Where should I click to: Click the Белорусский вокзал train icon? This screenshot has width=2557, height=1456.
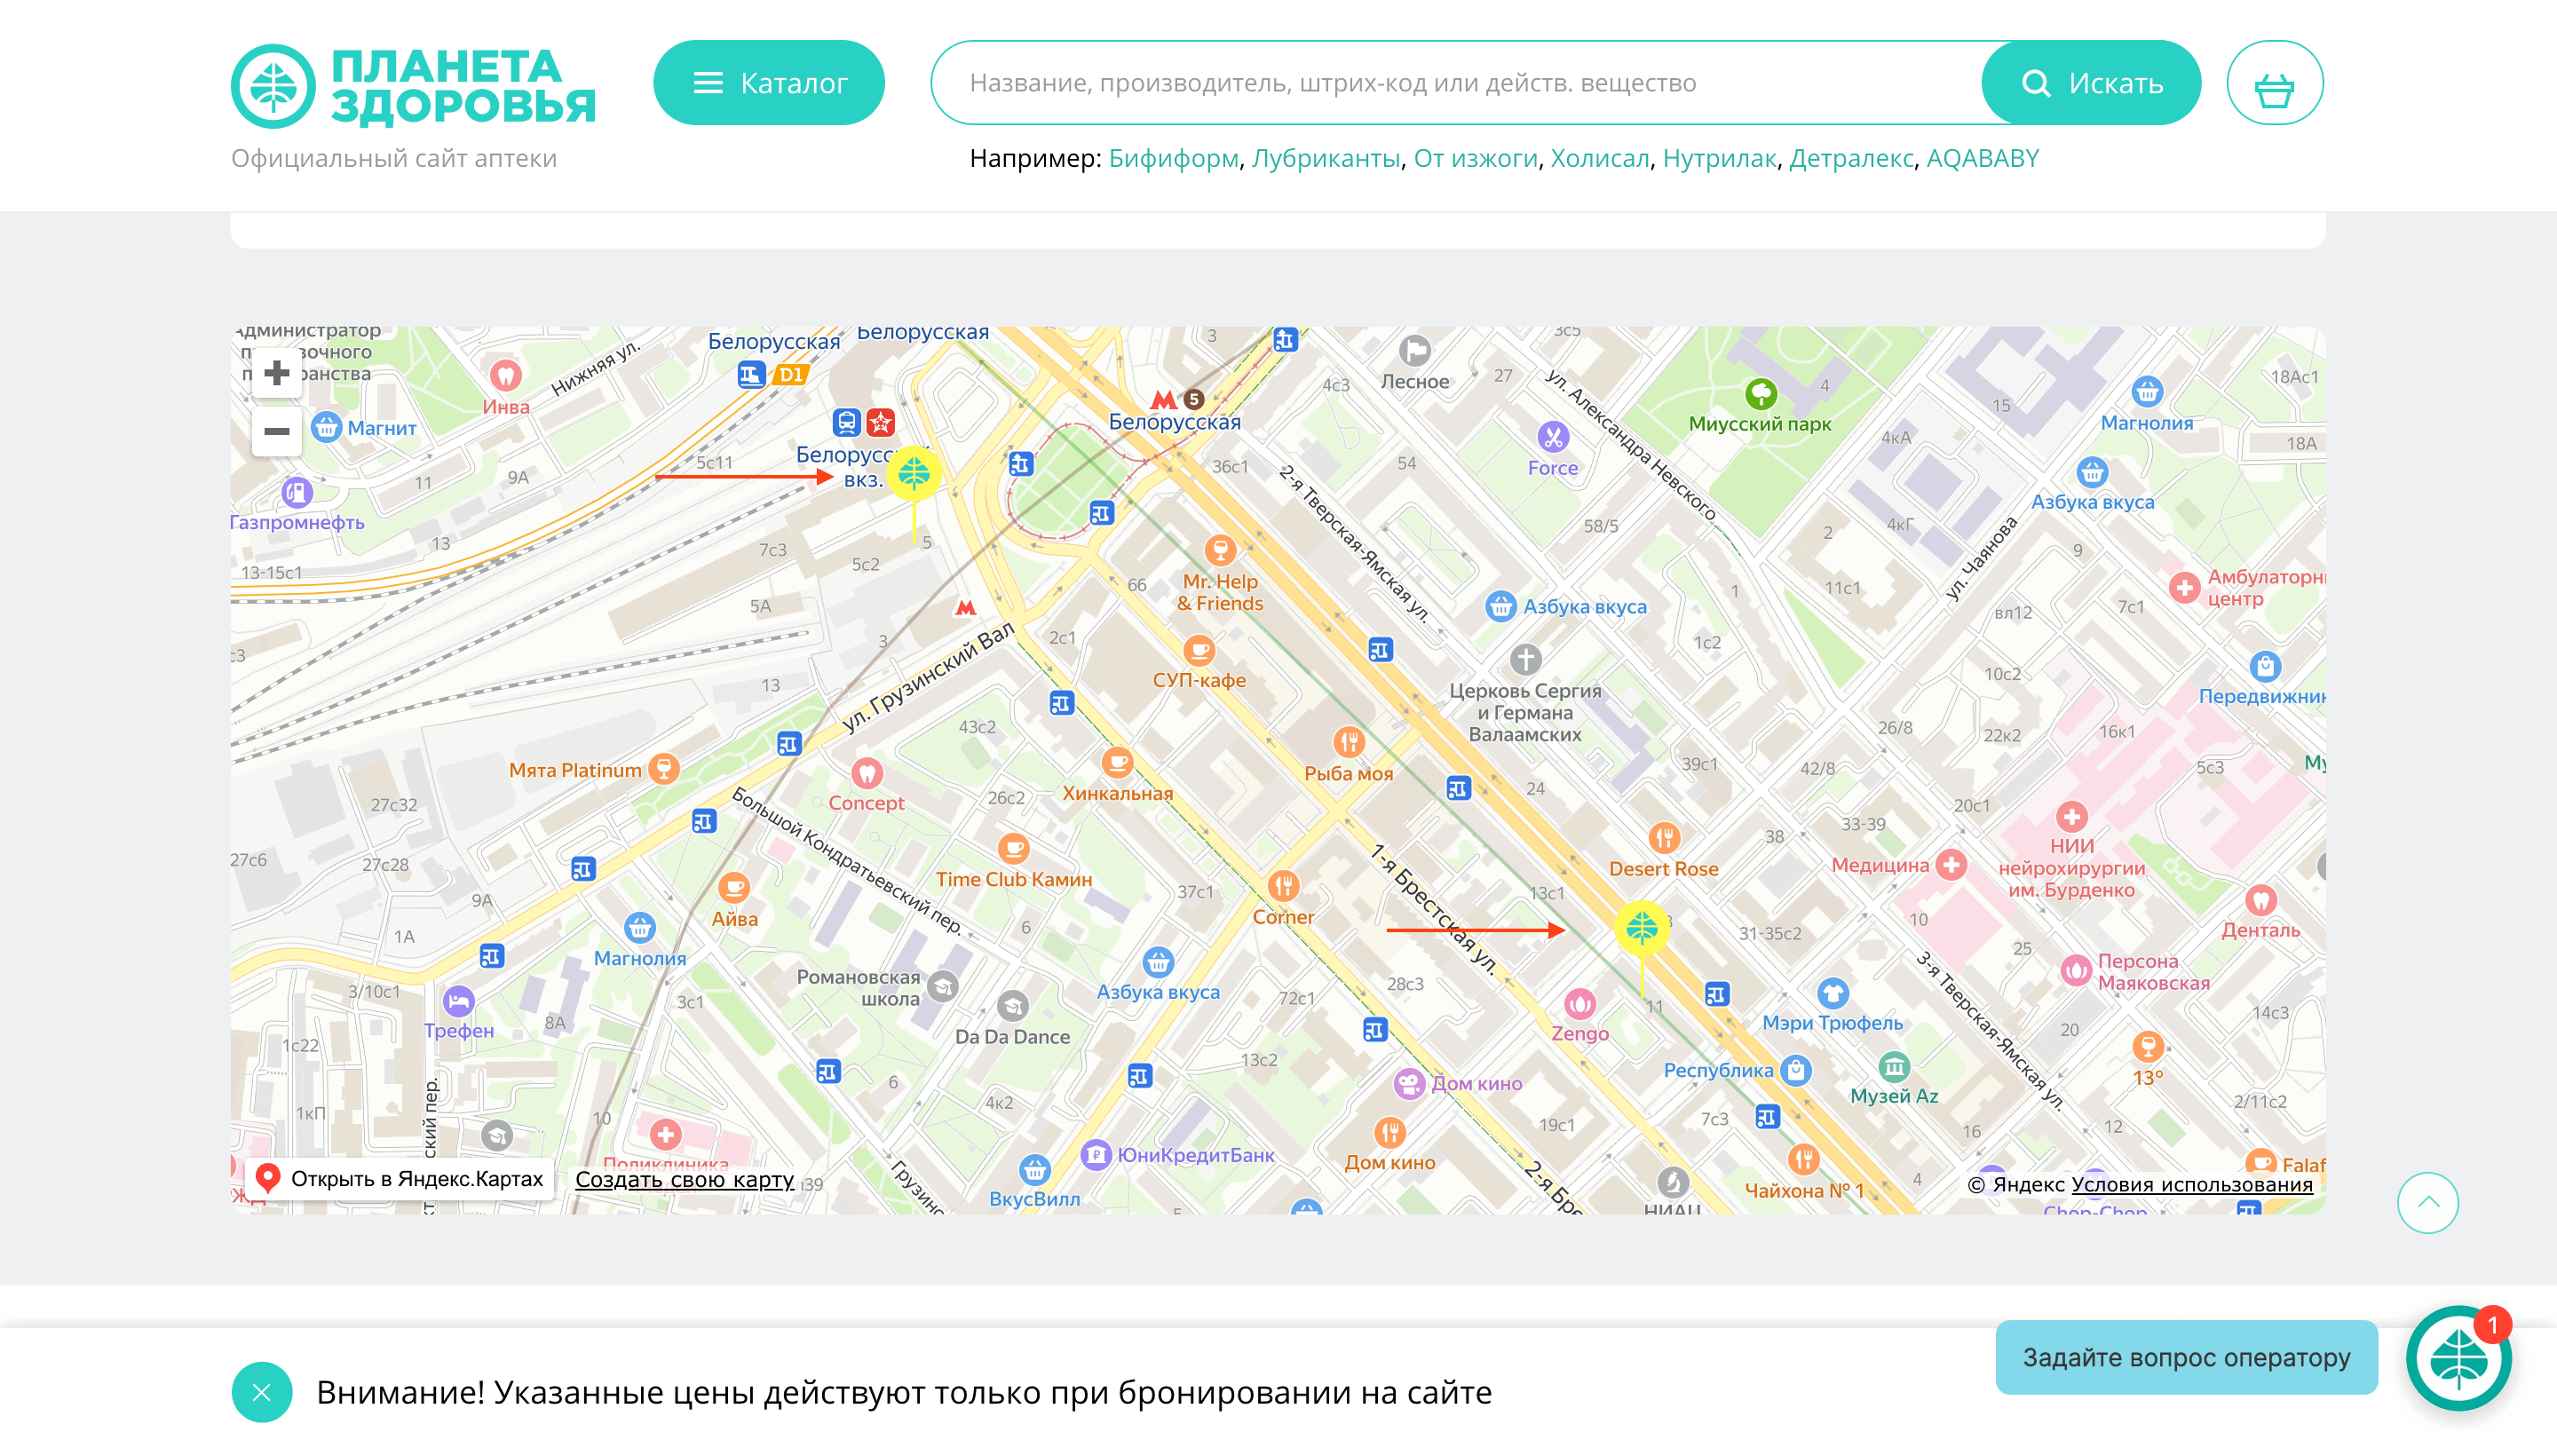click(846, 421)
